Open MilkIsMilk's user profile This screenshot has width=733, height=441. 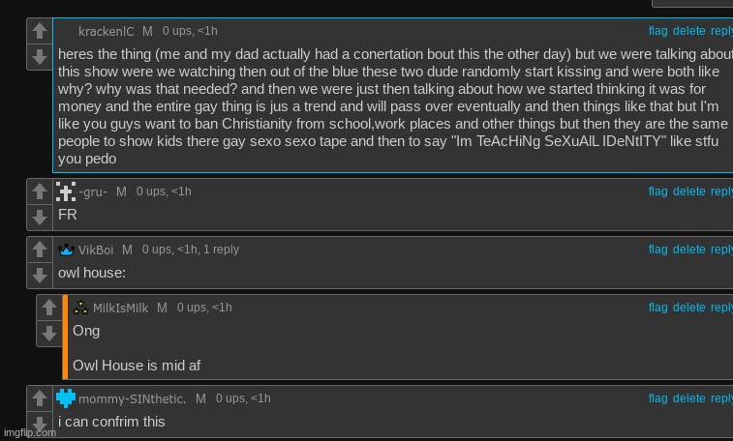click(120, 308)
